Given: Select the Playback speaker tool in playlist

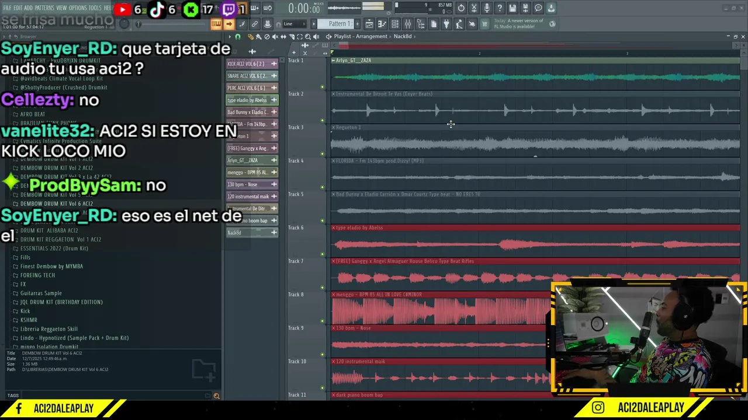Looking at the screenshot, I should (x=316, y=37).
